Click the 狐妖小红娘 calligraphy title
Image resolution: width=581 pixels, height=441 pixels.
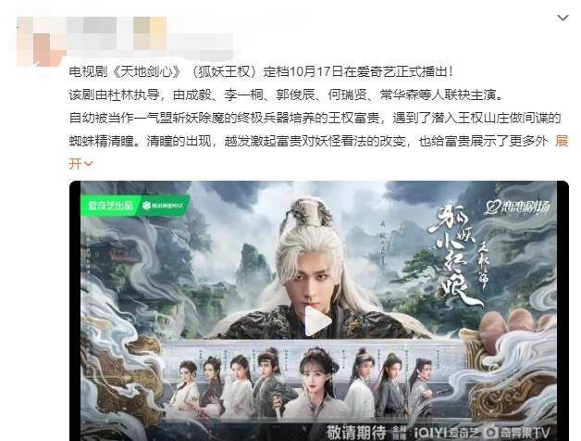coord(454,256)
